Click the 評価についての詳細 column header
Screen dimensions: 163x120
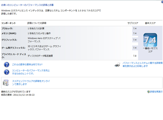point(37,23)
